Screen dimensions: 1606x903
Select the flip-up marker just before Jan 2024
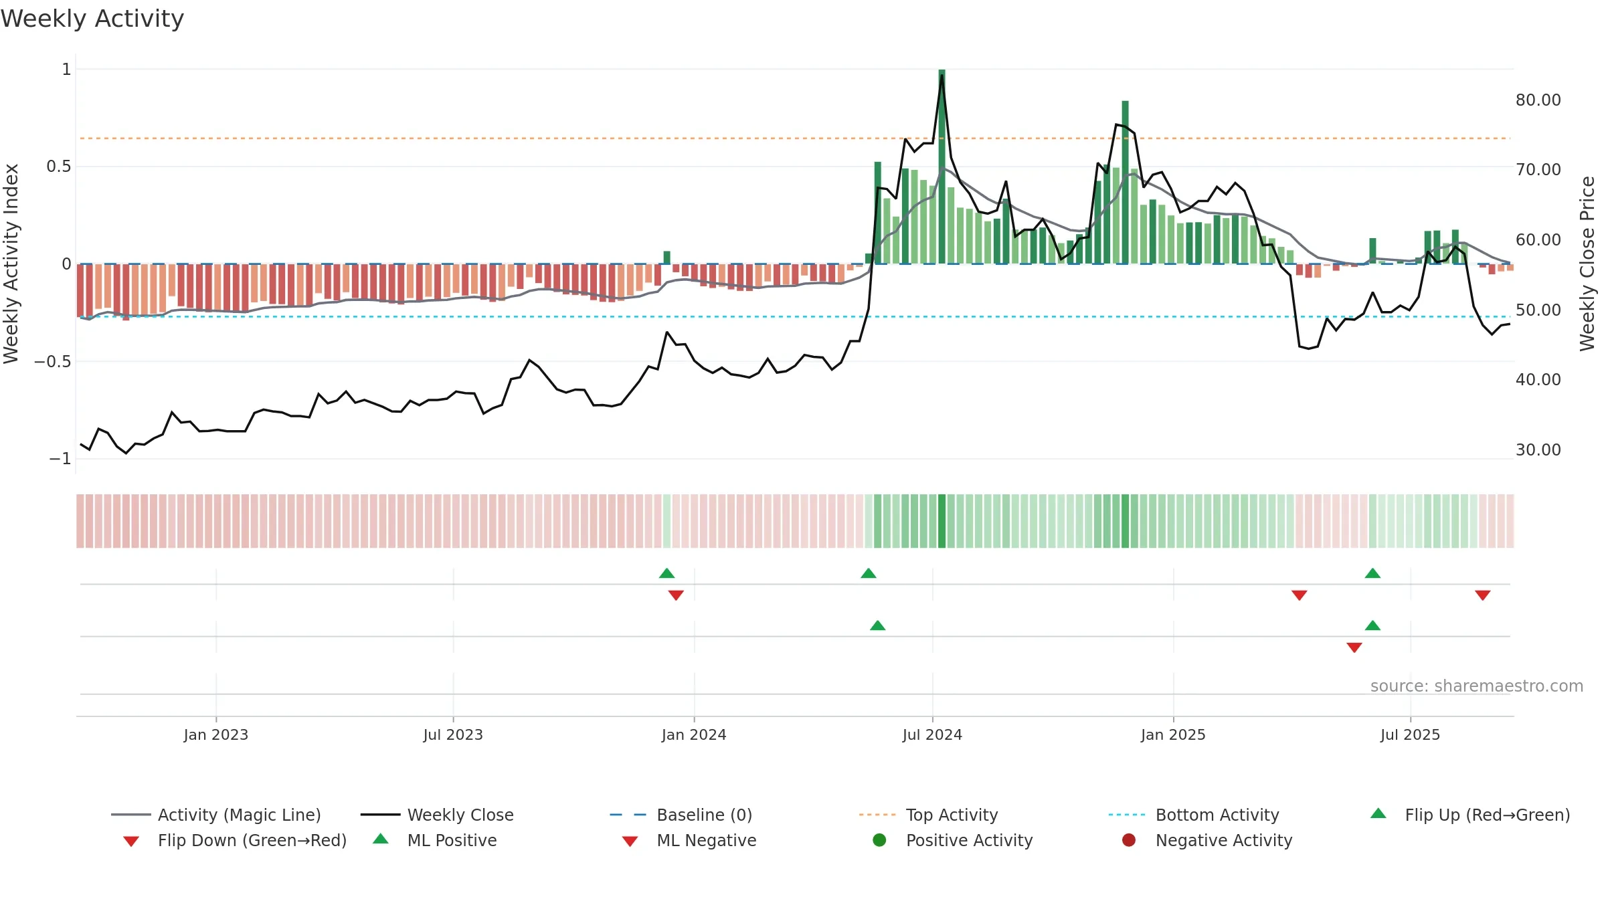[x=666, y=573]
